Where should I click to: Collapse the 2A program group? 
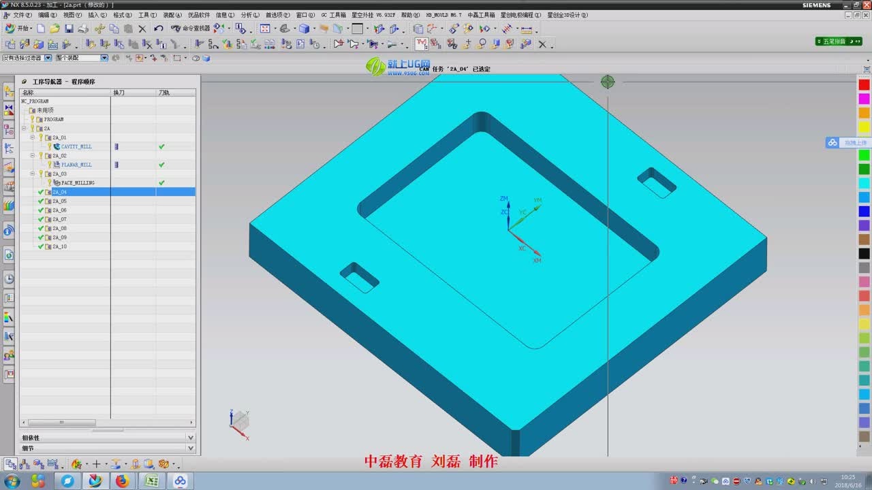click(x=24, y=128)
